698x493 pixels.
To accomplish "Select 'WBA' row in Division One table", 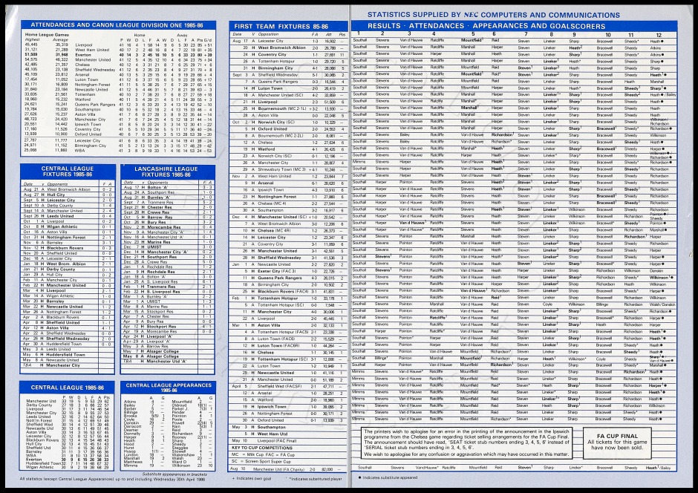I will (x=117, y=151).
